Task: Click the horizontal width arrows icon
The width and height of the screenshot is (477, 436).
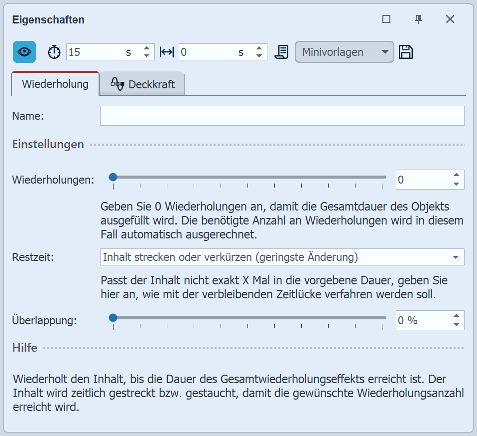Action: pos(166,52)
